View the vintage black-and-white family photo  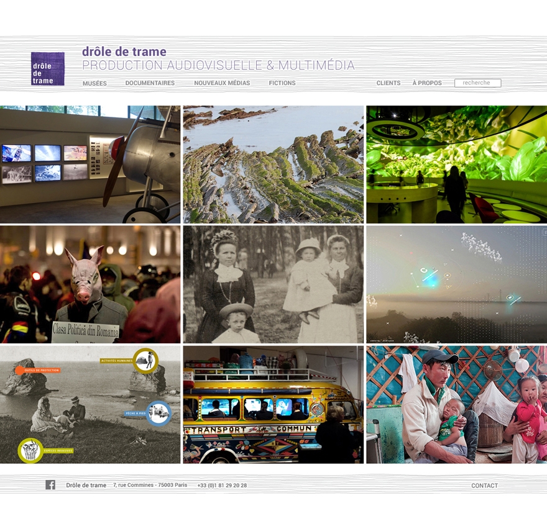point(273,284)
